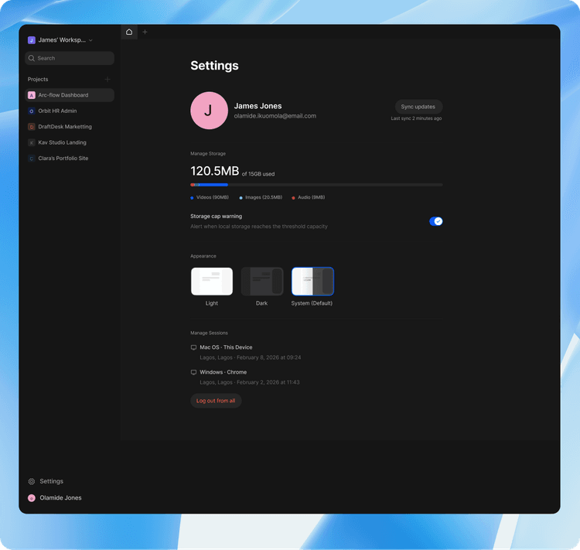Click the Kav Studio Landing project icon
The height and width of the screenshot is (550, 580).
pyautogui.click(x=32, y=142)
